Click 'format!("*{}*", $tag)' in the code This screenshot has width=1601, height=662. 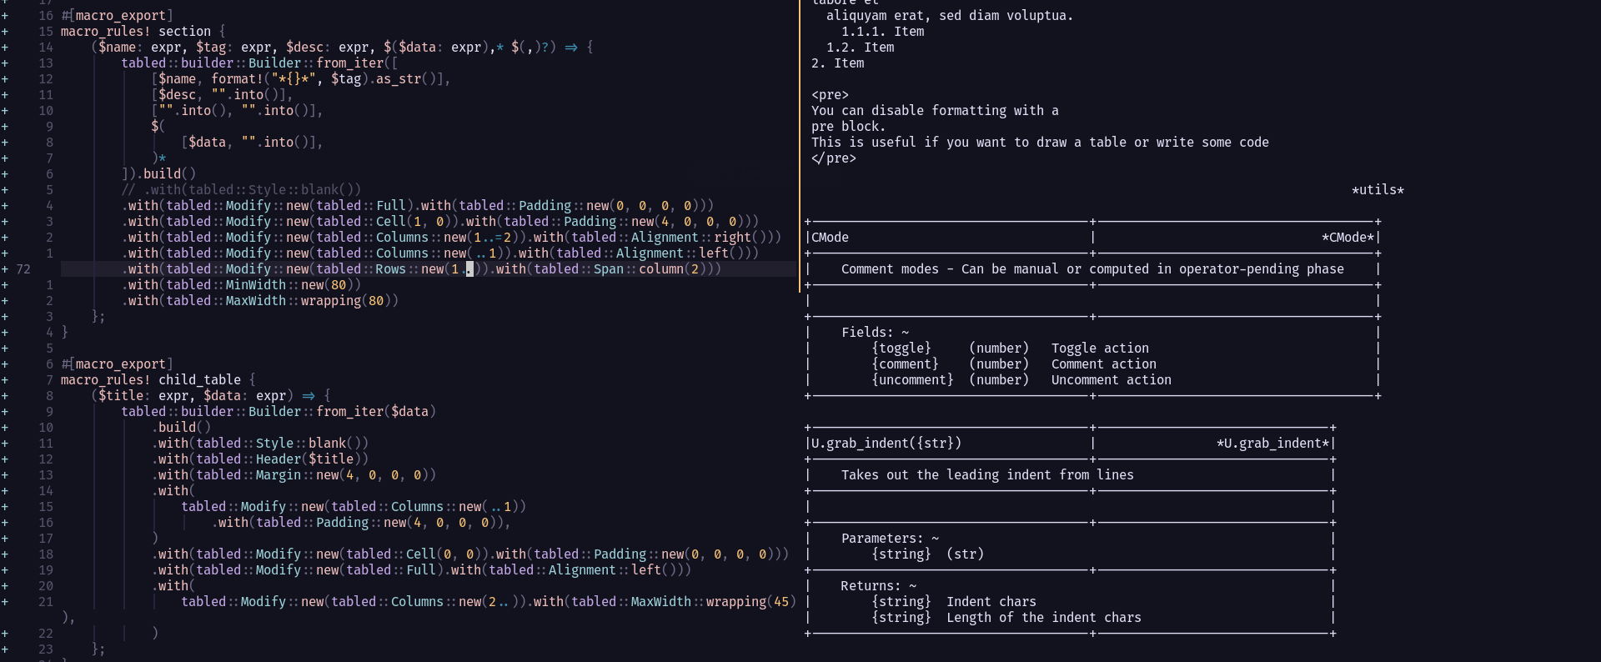(289, 79)
